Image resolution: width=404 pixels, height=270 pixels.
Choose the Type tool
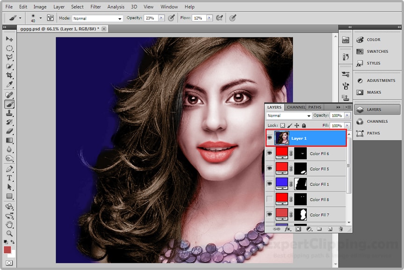click(x=9, y=178)
